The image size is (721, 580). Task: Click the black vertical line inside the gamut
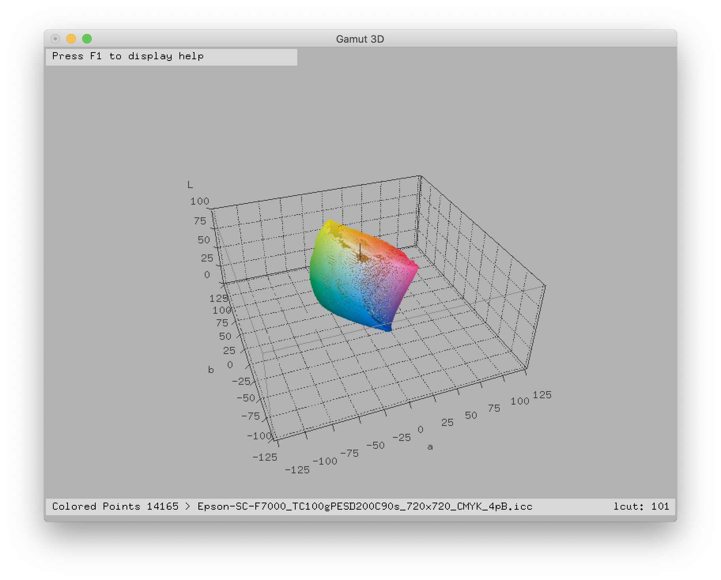point(360,251)
